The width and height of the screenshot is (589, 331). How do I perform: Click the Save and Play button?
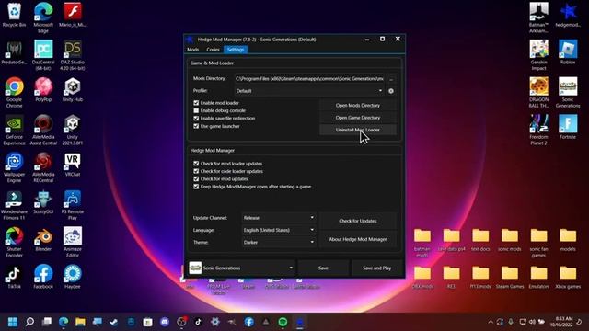point(376,268)
